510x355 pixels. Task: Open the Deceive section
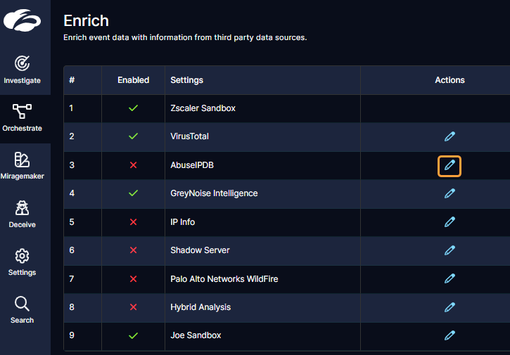(22, 214)
